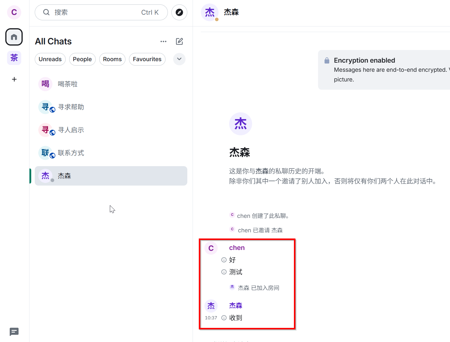This screenshot has height=342, width=450.
Task: Open All Chats options ellipsis menu
Action: [163, 41]
